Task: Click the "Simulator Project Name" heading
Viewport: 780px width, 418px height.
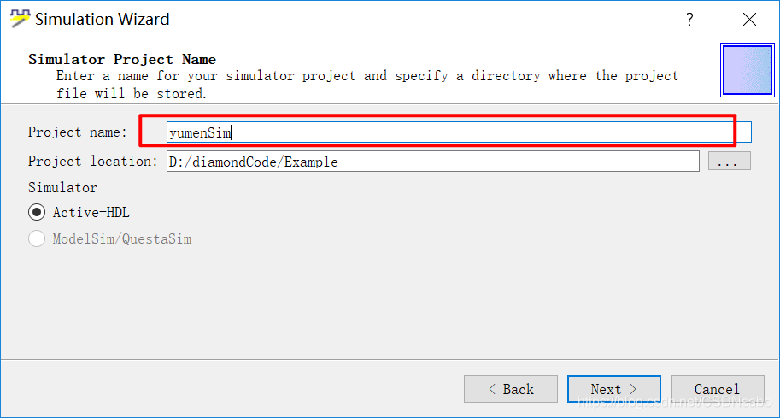Action: 122,59
